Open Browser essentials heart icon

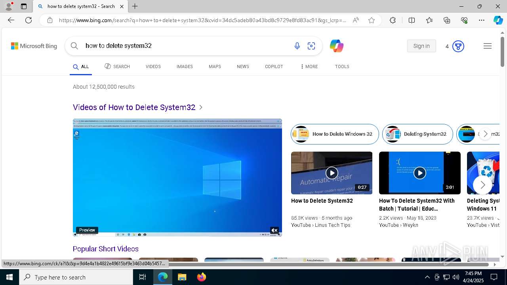click(x=464, y=20)
